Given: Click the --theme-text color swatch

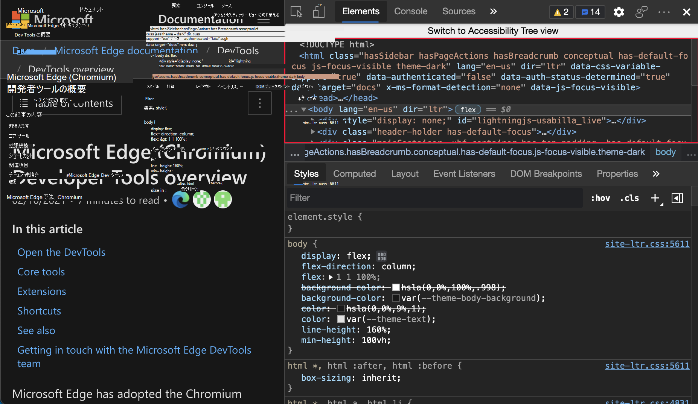Looking at the screenshot, I should tap(341, 319).
